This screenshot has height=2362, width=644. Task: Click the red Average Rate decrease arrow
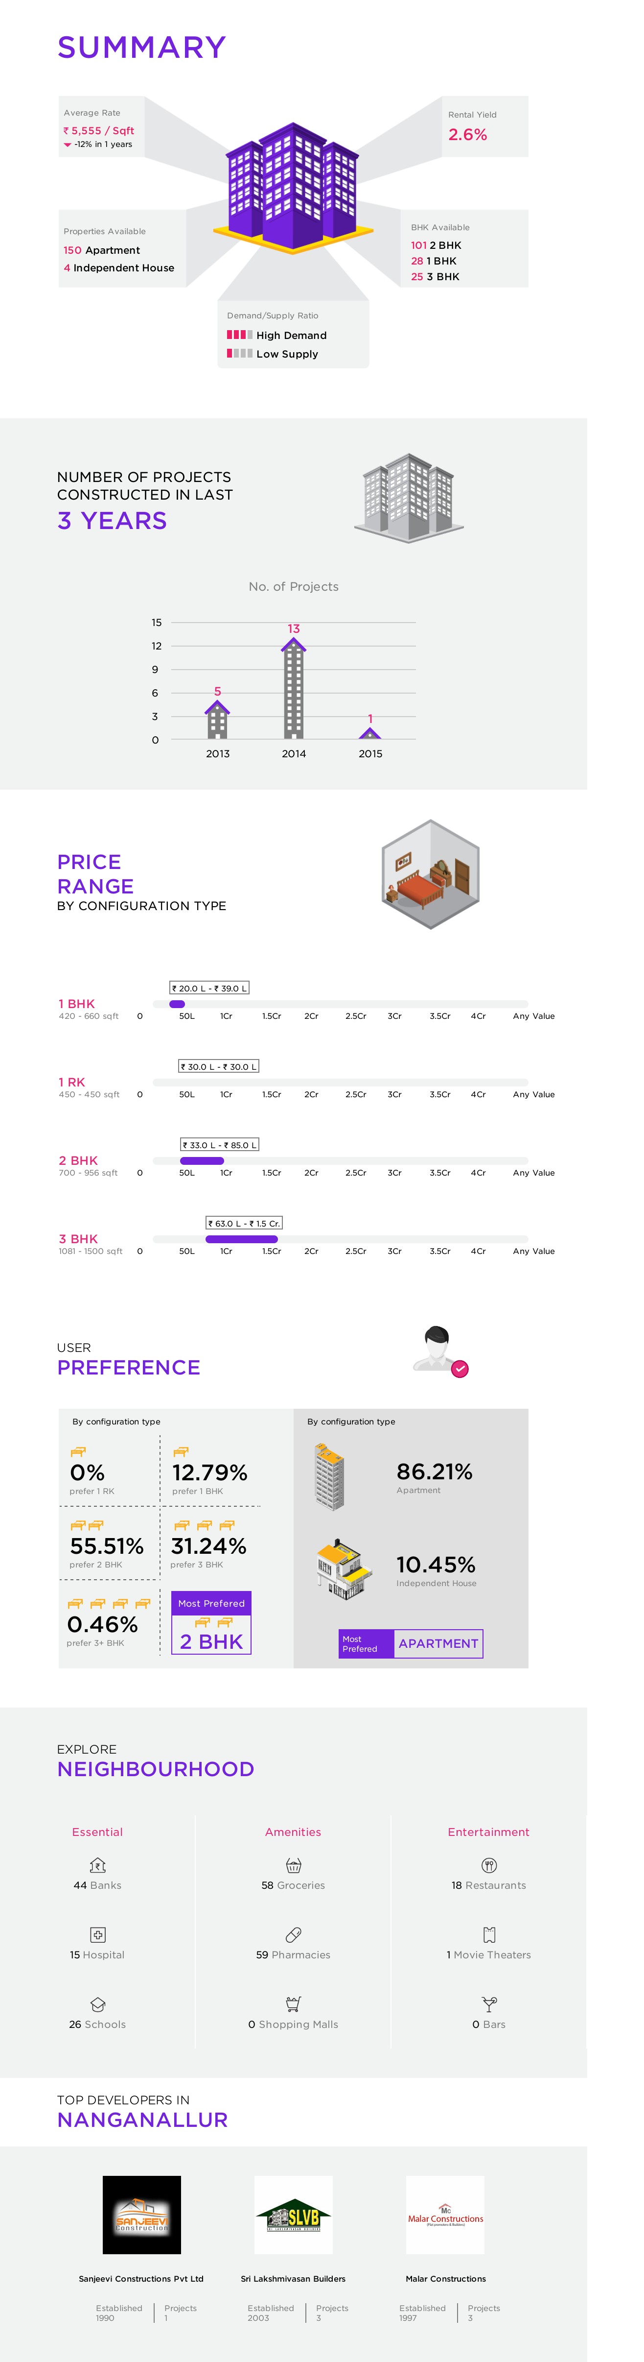tap(67, 145)
